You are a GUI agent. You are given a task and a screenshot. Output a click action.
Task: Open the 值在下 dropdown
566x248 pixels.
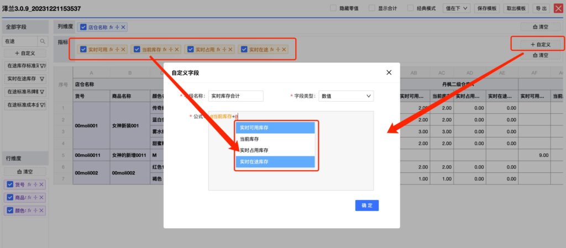456,8
